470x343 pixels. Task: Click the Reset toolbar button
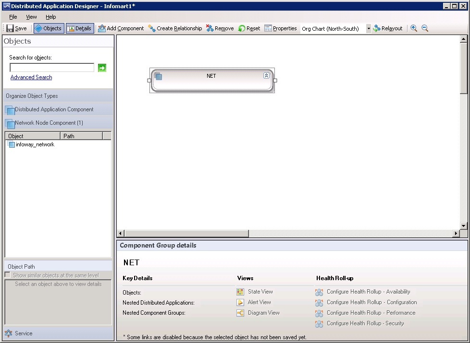tap(249, 28)
